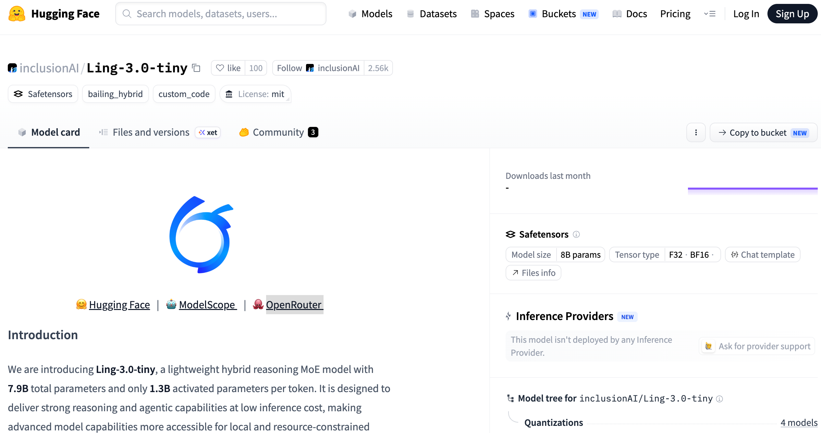
Task: Open the Community tab
Action: tap(279, 132)
